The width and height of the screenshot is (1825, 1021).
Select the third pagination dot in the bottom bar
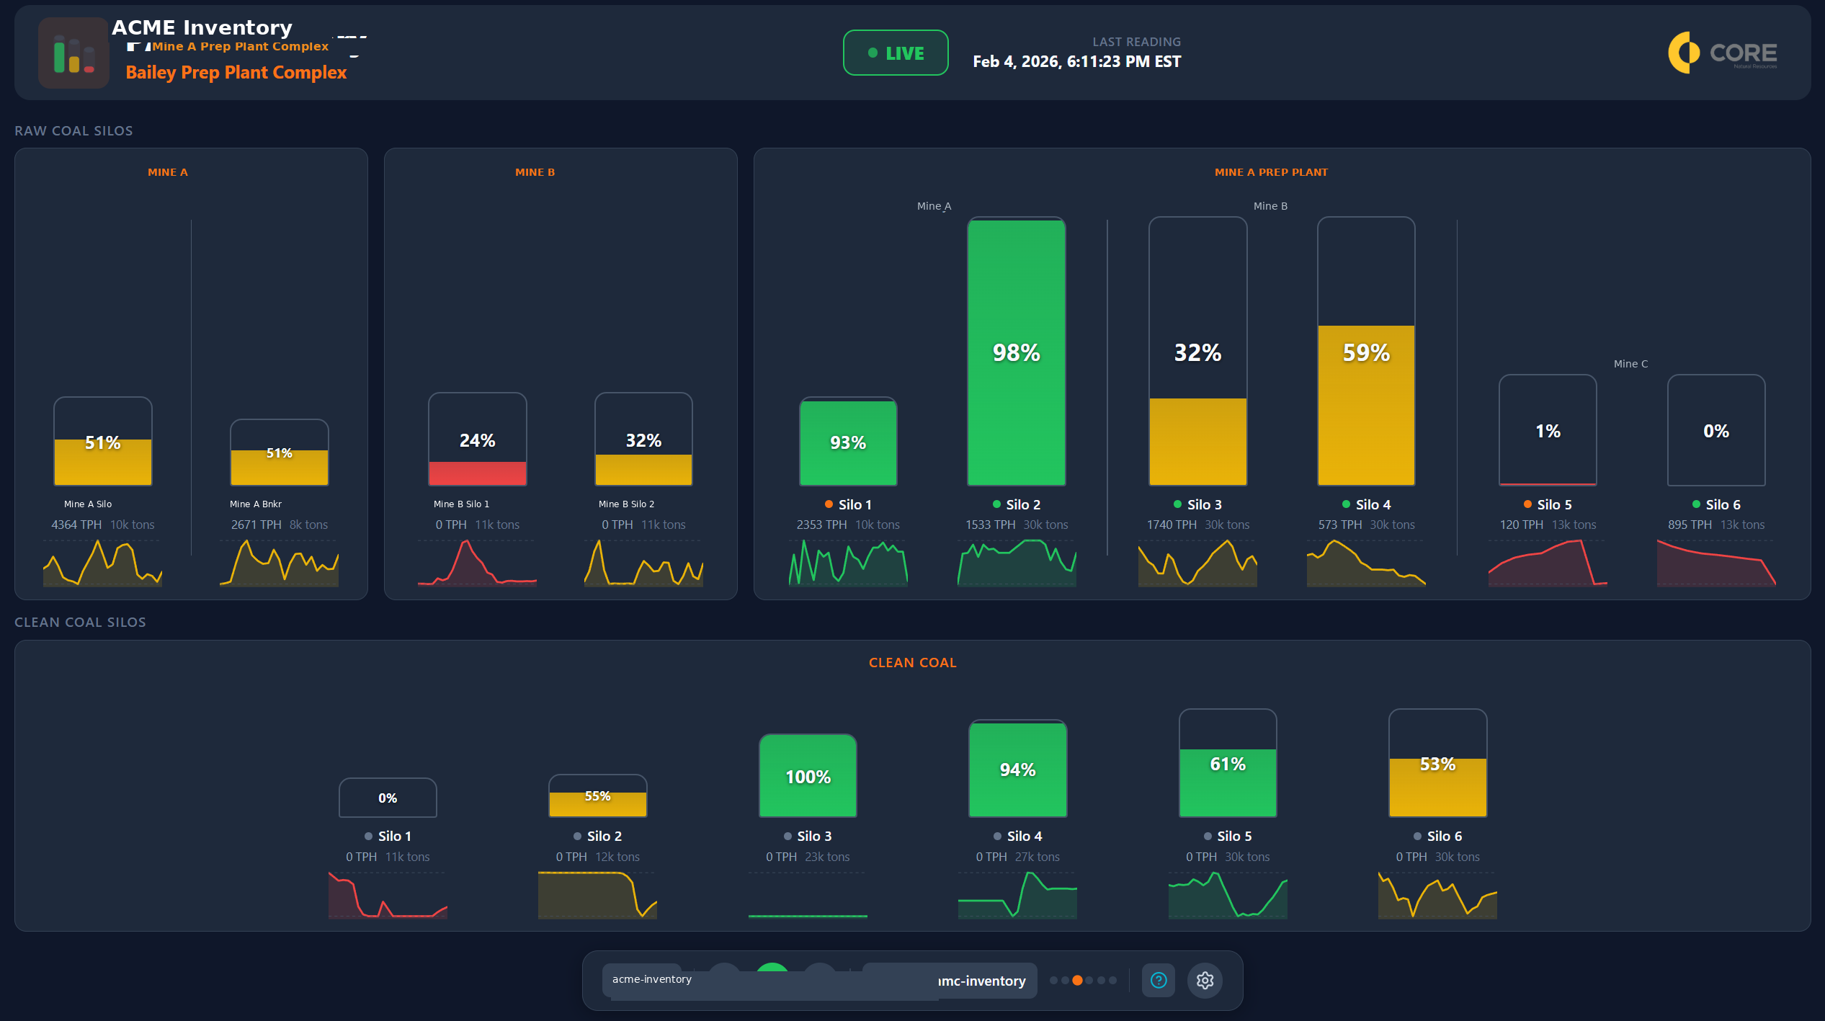pyautogui.click(x=1077, y=980)
